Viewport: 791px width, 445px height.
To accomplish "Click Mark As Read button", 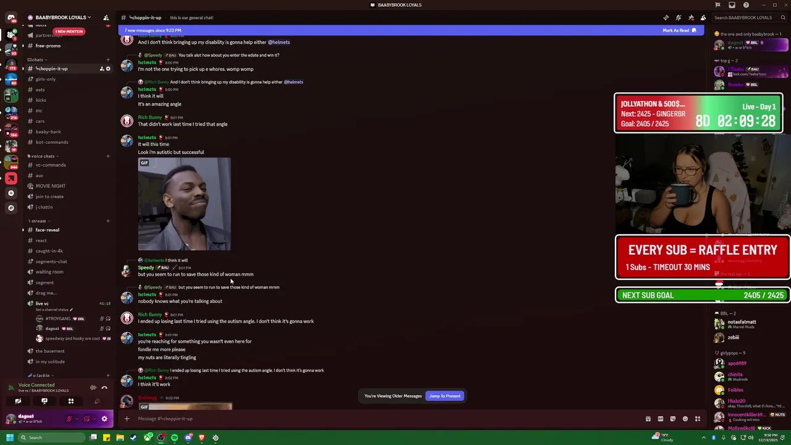I will click(x=679, y=30).
